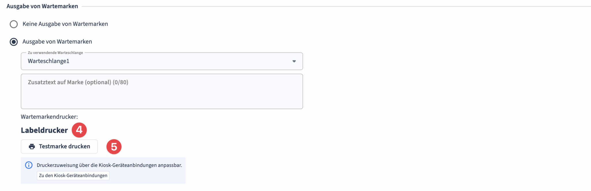This screenshot has height=191, width=591.
Task: Open 'Zu den Kiosk-Geräteanbindungen' link button
Action: tap(73, 175)
